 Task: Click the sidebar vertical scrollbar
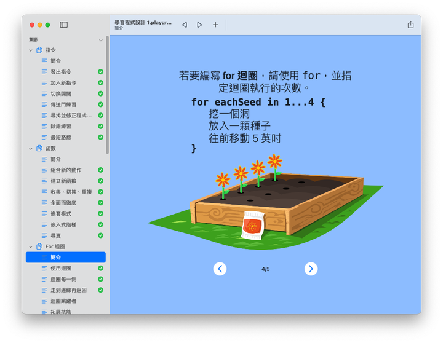click(107, 95)
